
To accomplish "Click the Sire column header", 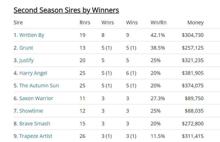I will click(x=18, y=22).
